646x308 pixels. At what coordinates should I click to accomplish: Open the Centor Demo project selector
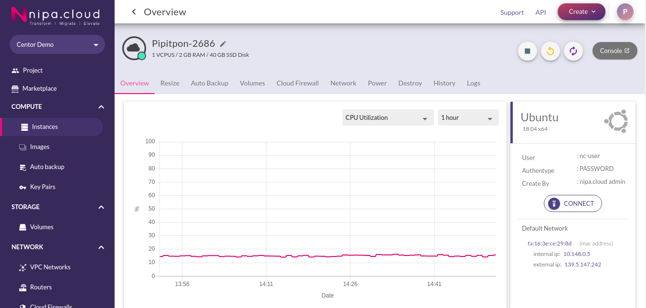(x=57, y=44)
